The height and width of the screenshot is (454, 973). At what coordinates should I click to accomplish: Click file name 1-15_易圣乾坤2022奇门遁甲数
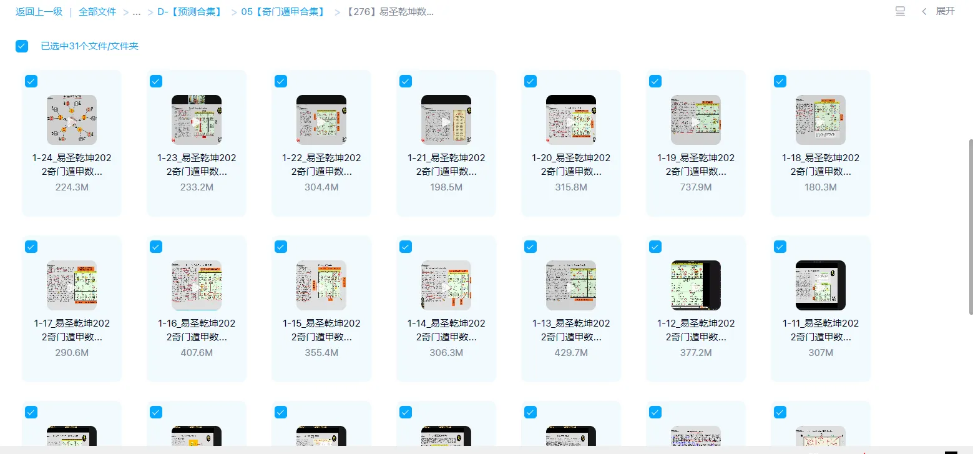click(321, 330)
